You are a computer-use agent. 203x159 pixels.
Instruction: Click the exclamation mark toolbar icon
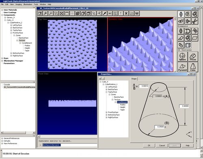pos(121,13)
